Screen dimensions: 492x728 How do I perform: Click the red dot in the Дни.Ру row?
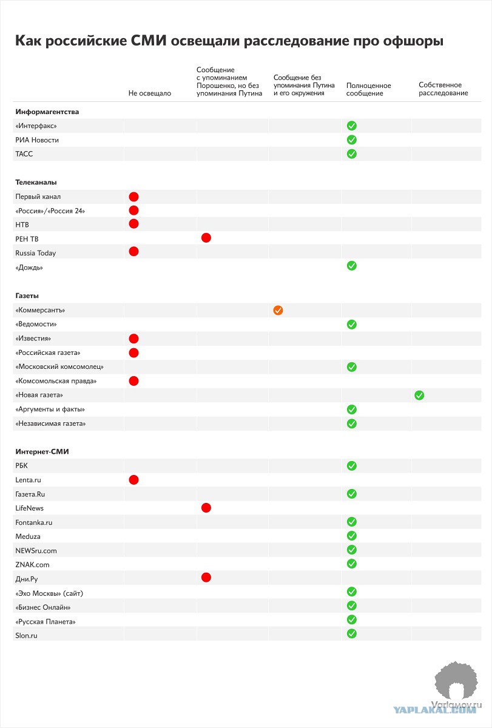(206, 578)
